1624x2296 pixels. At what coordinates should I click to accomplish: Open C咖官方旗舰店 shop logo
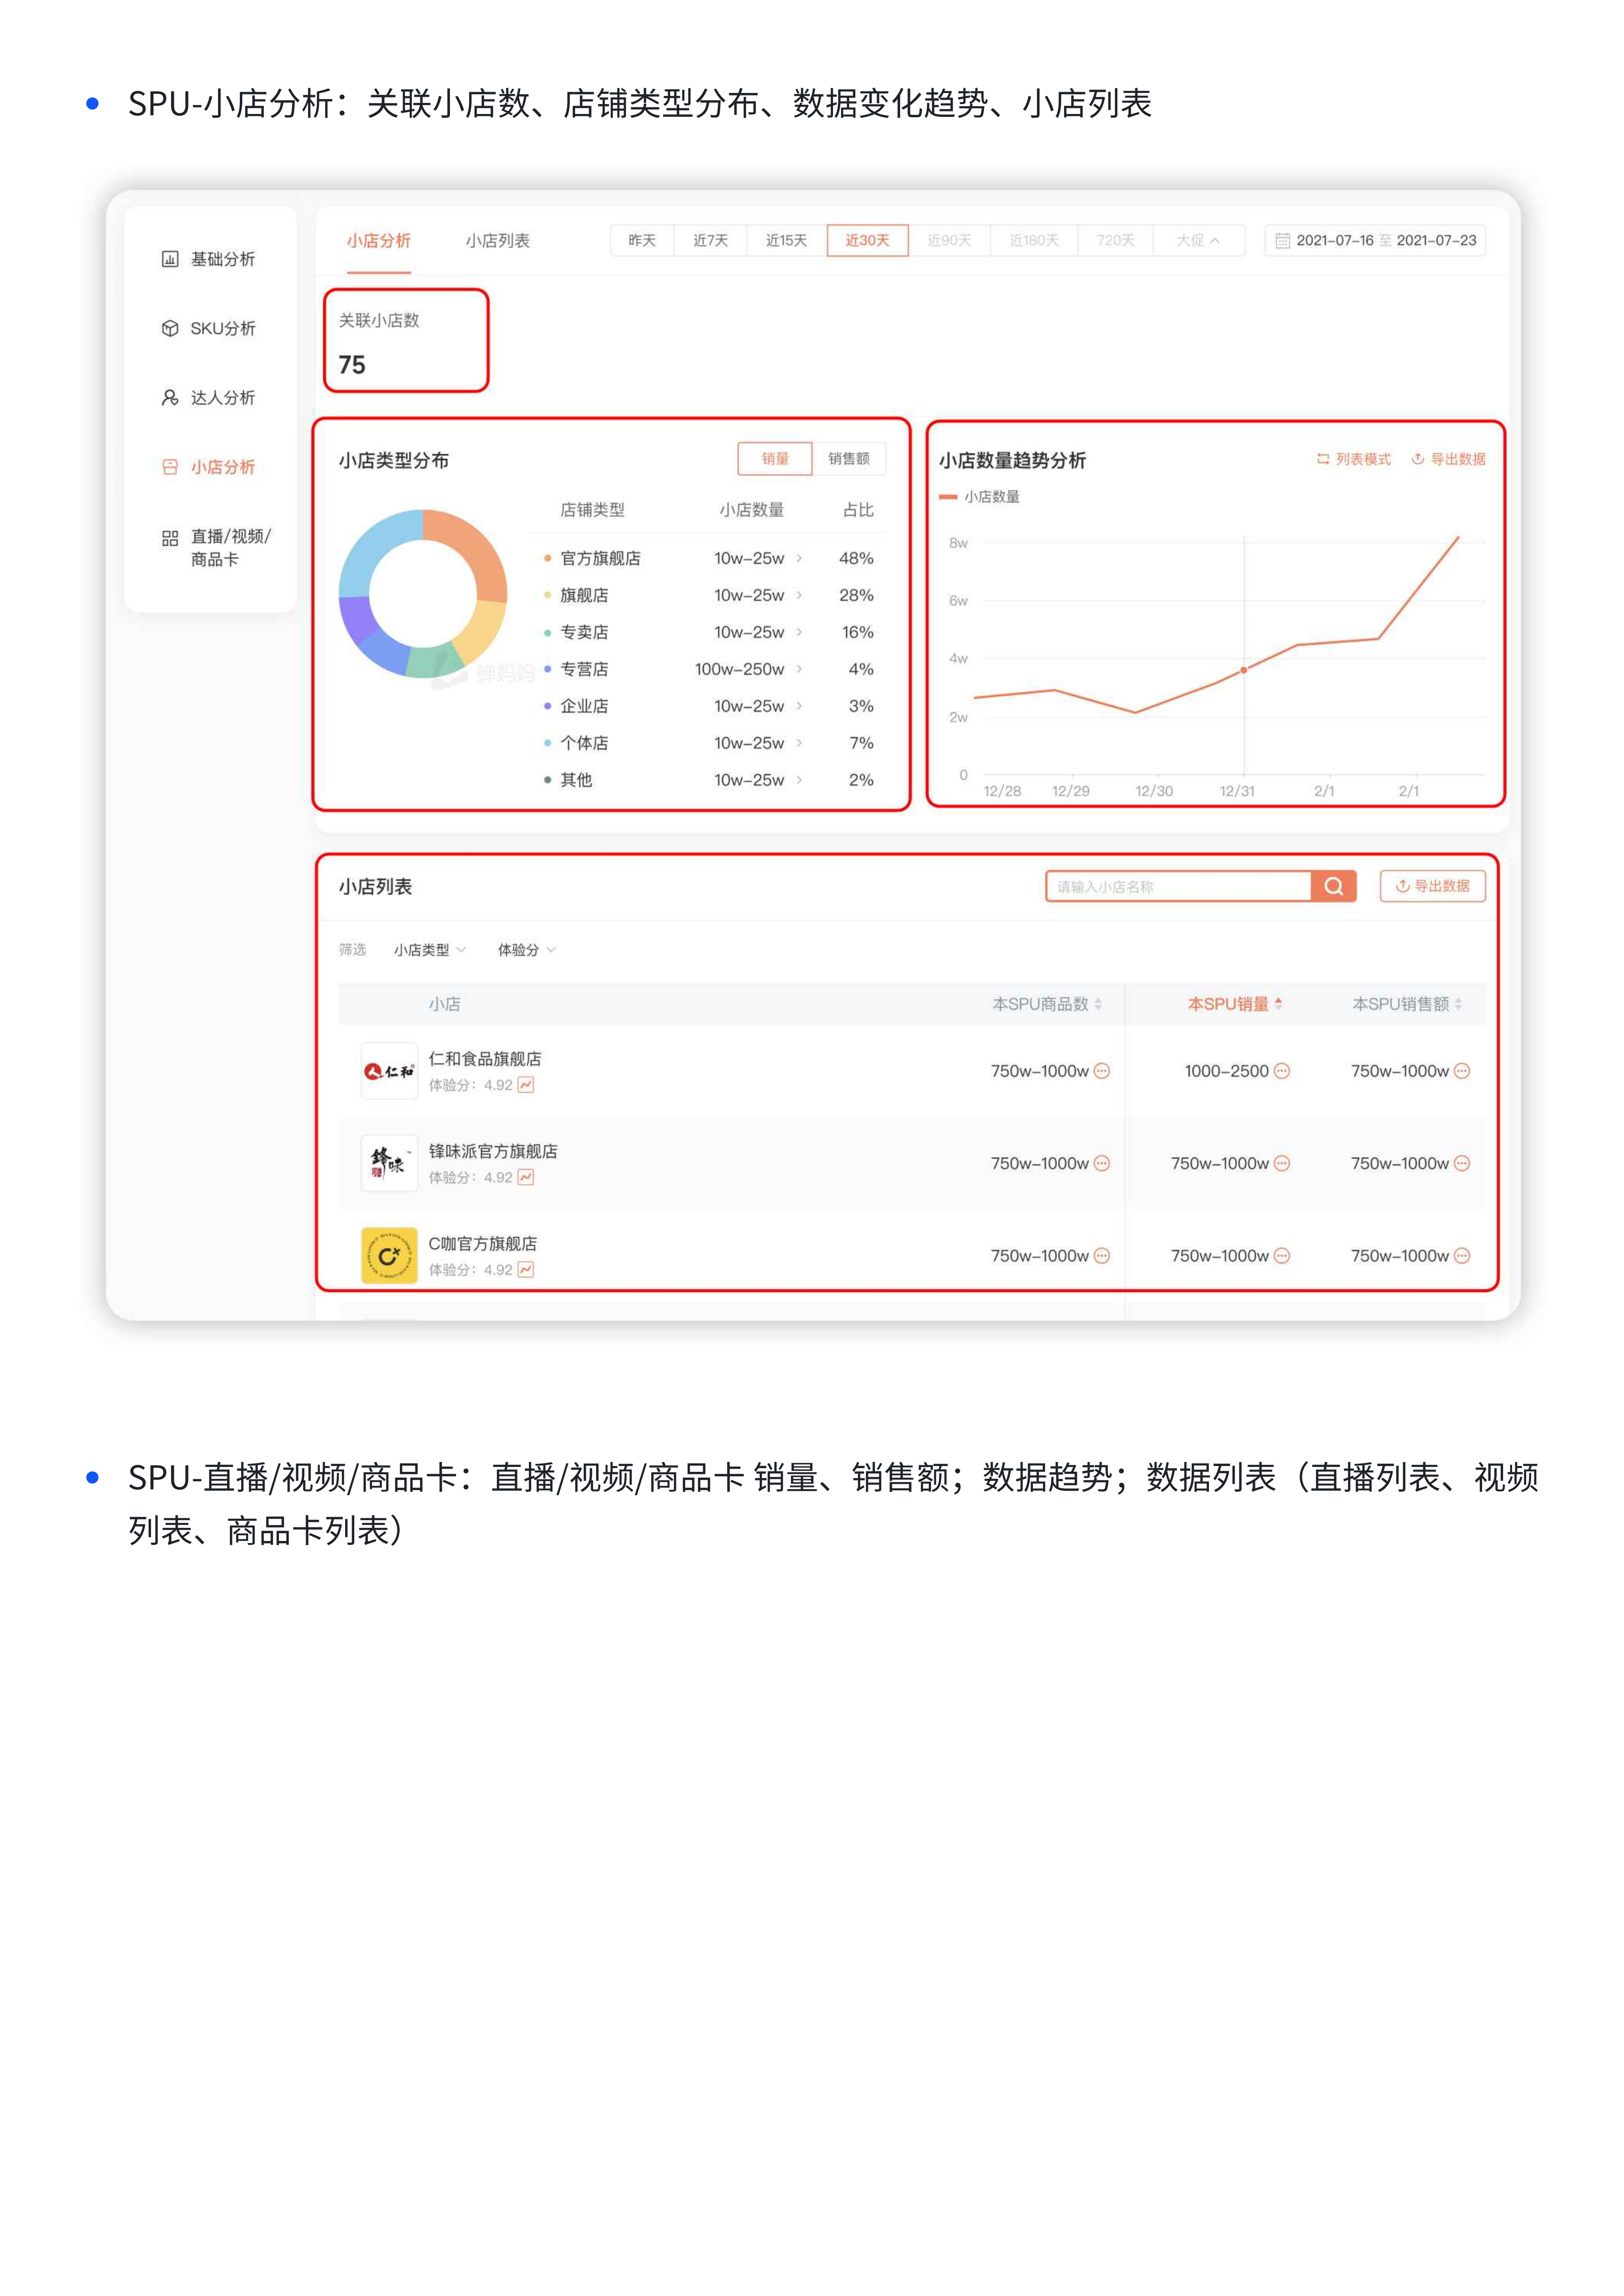coord(389,1255)
